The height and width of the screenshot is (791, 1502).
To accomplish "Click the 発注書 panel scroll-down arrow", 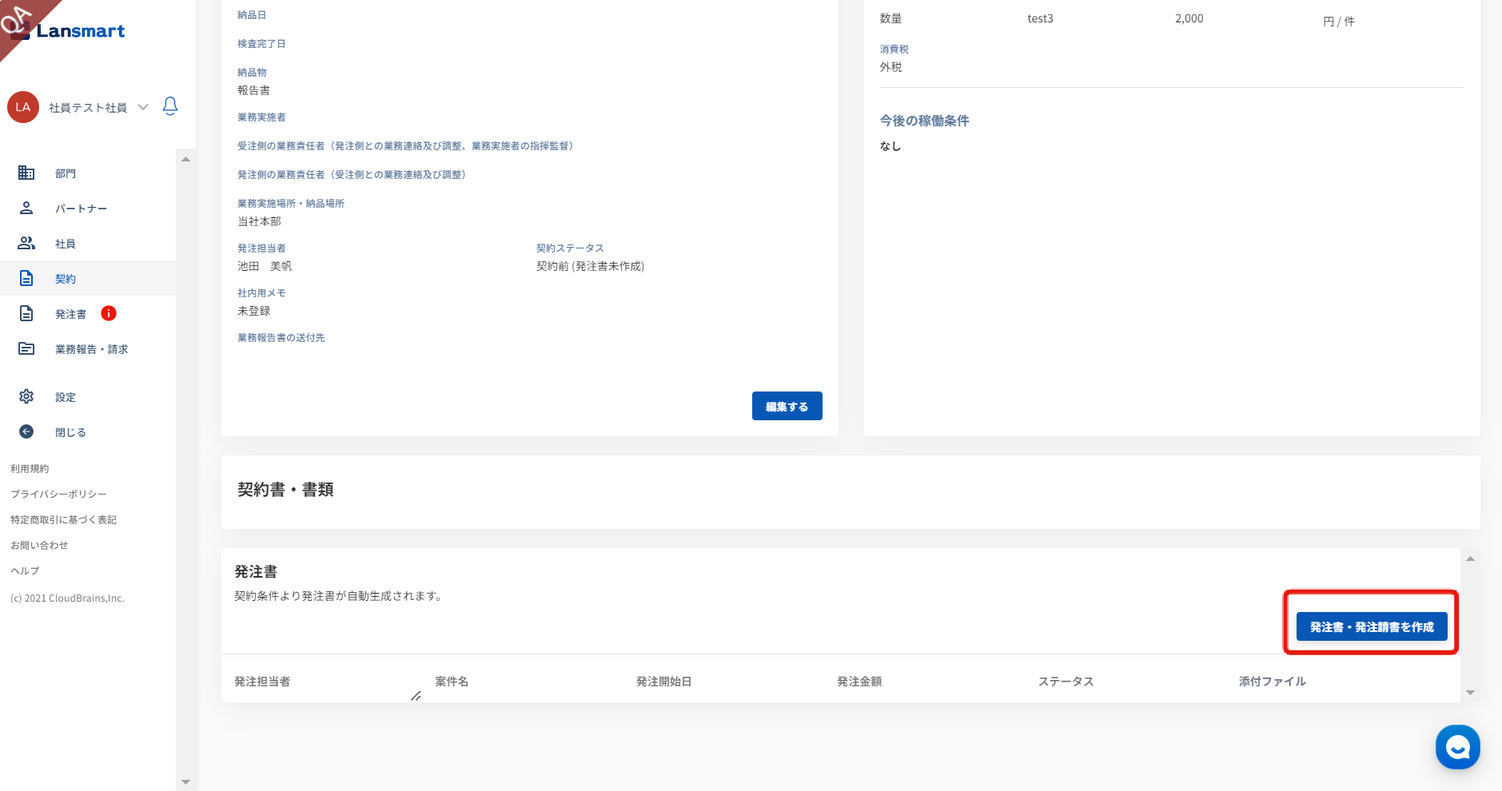I will point(1470,693).
